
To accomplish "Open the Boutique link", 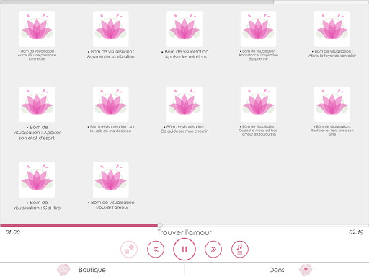I will click(92, 270).
